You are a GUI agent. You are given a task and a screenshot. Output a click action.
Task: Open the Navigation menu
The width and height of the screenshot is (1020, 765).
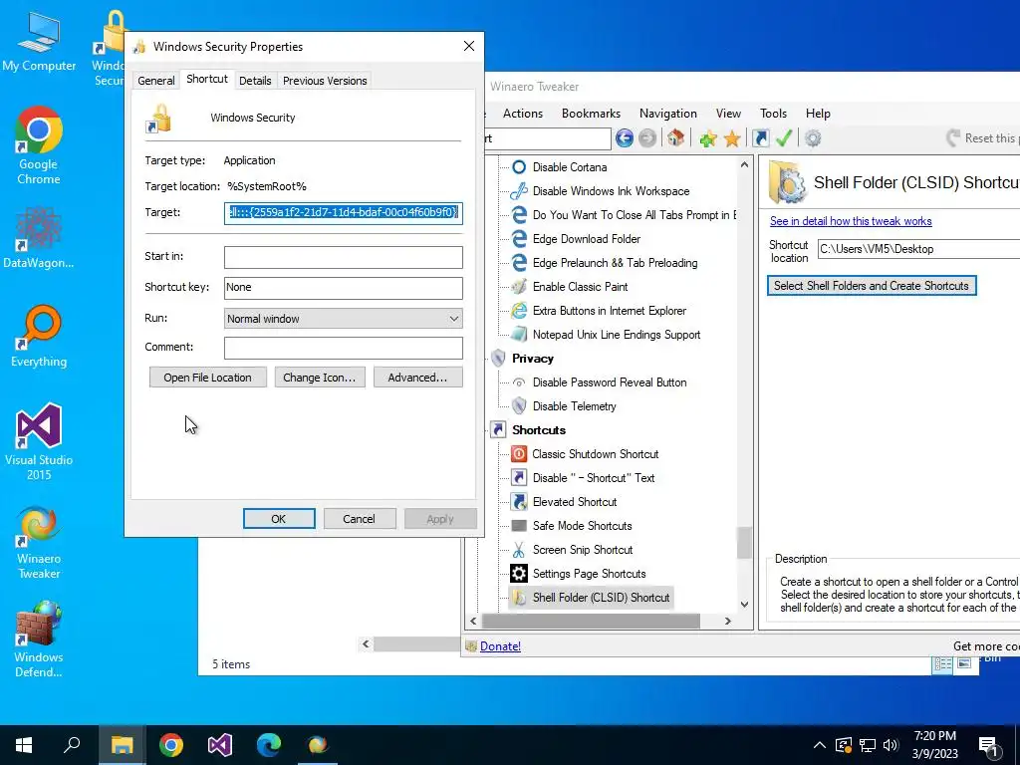(x=668, y=114)
